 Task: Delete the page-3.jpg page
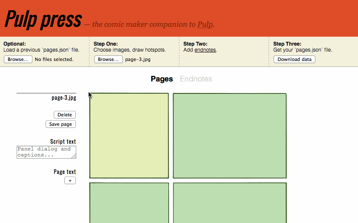tap(65, 115)
